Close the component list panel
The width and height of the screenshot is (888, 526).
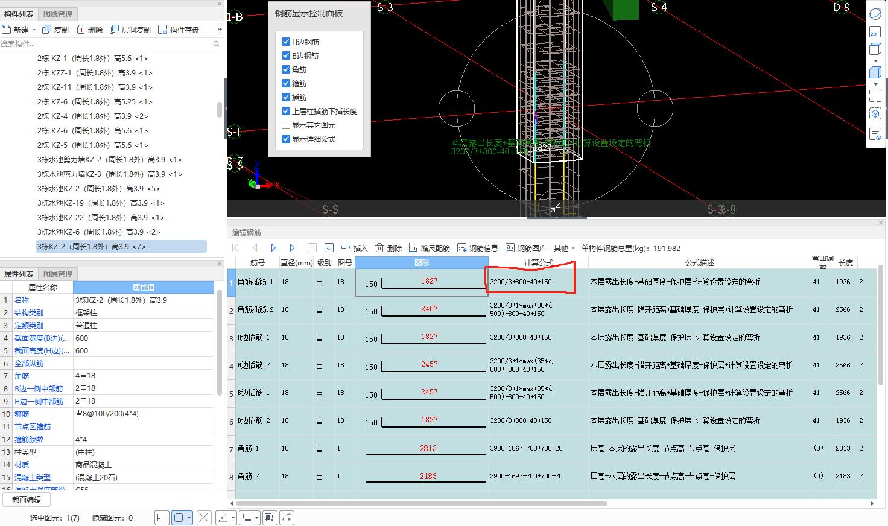coord(220,4)
